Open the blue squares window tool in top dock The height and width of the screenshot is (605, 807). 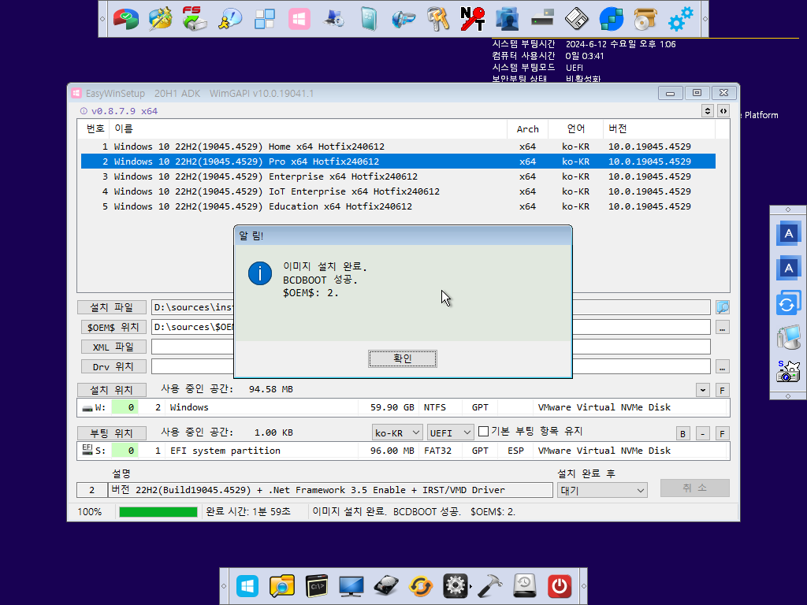pos(265,19)
